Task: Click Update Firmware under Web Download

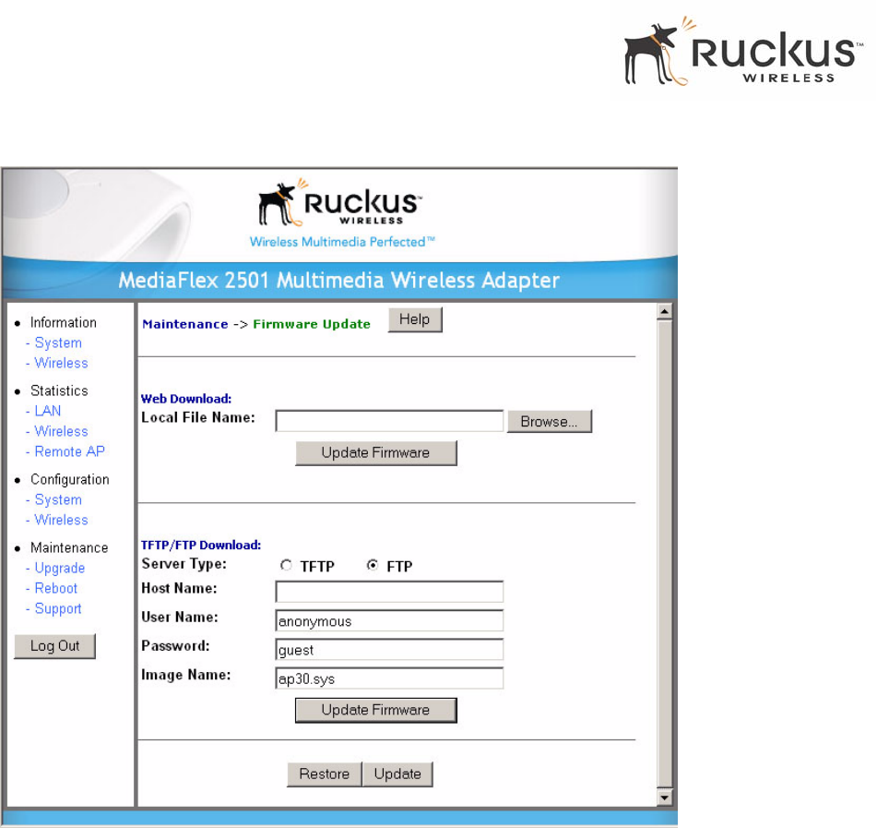Action: [376, 453]
